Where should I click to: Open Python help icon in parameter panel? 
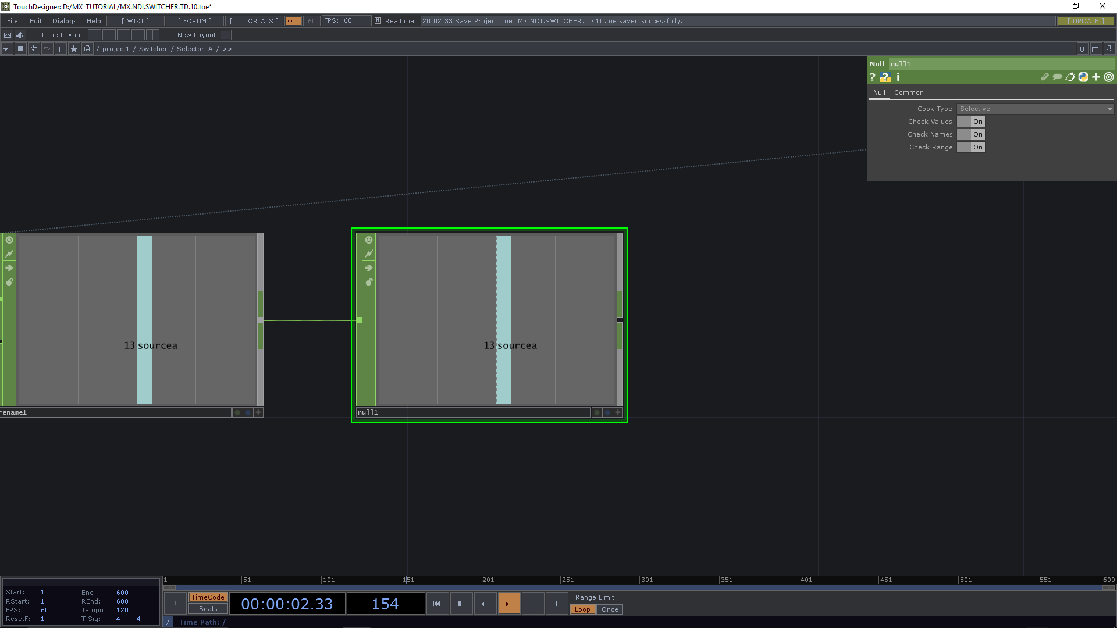tap(885, 77)
